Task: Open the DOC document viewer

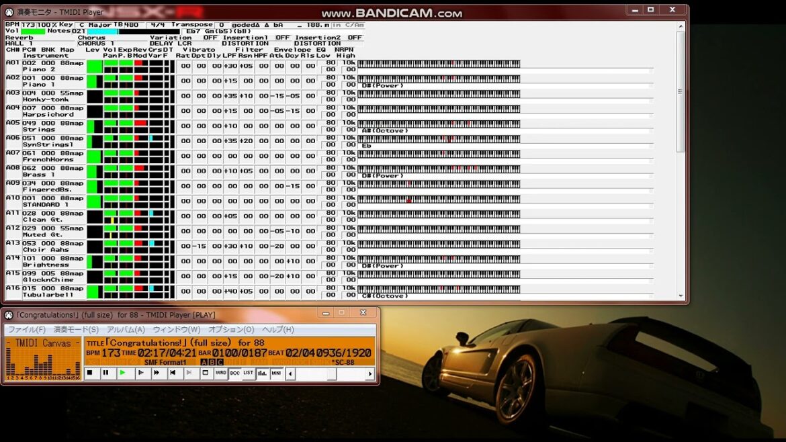Action: pos(234,374)
